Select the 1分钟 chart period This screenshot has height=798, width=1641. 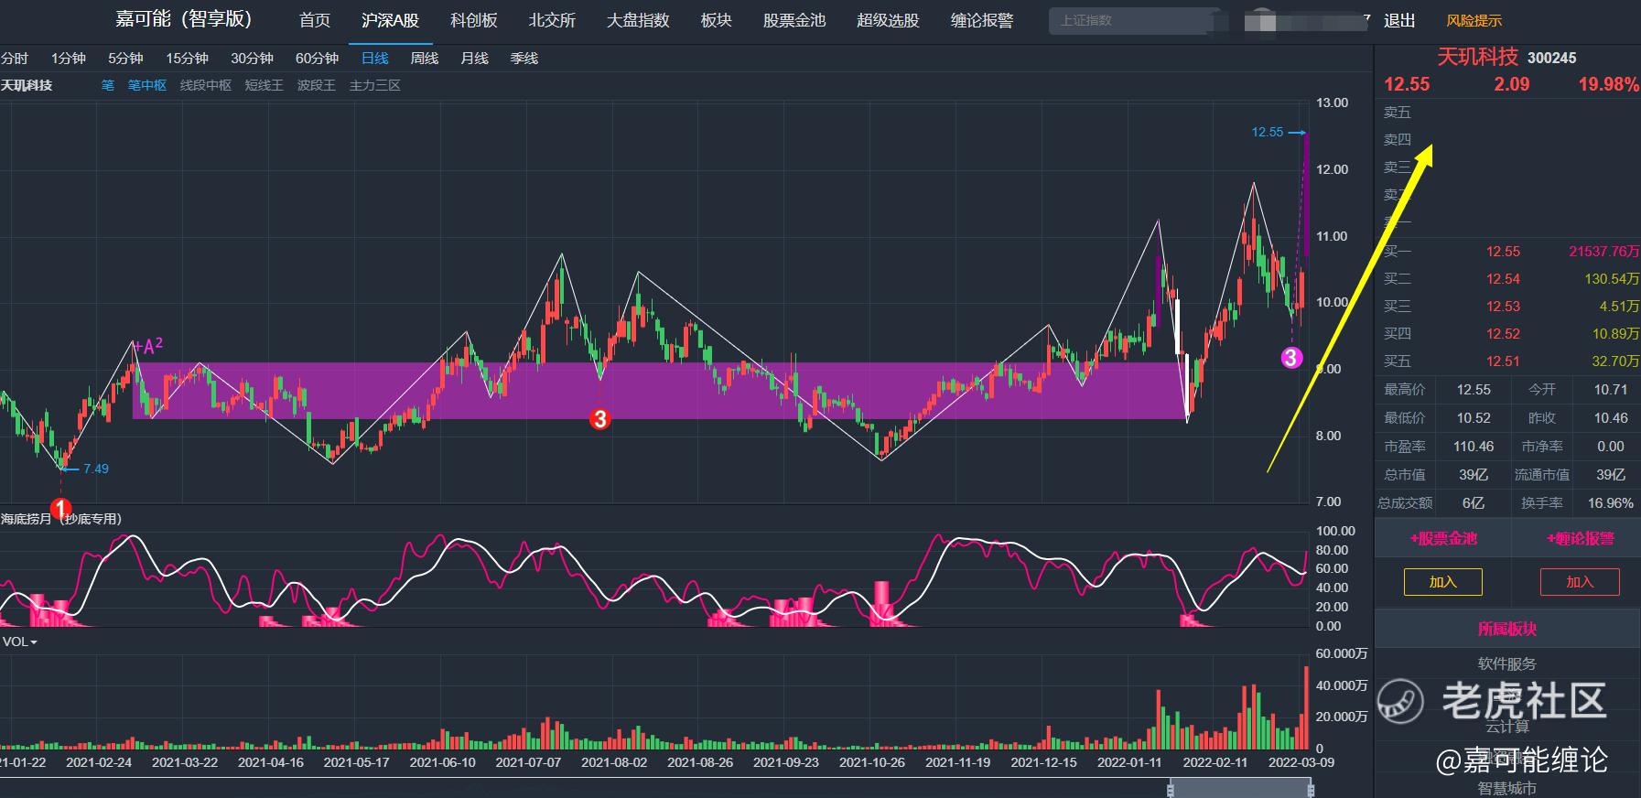pyautogui.click(x=69, y=59)
